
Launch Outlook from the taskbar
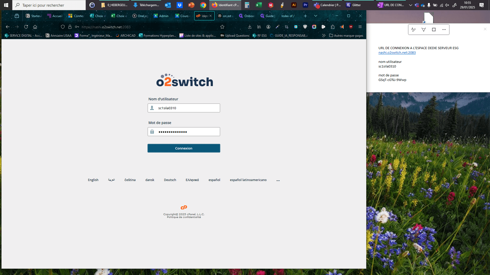(168, 5)
